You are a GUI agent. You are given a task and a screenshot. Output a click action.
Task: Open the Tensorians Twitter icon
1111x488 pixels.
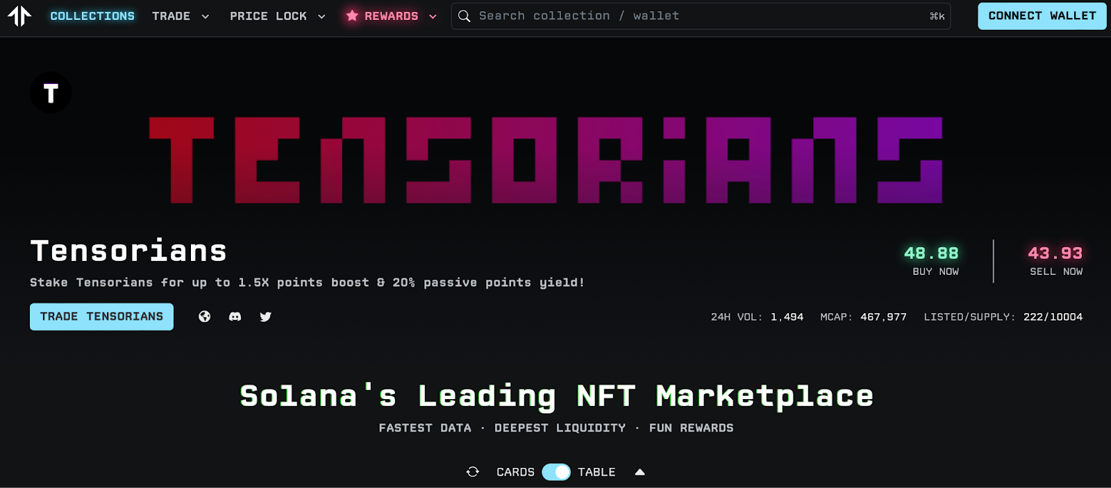pyautogui.click(x=265, y=317)
